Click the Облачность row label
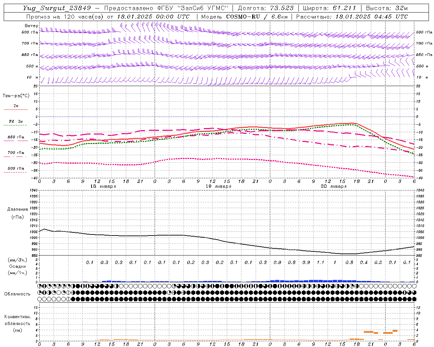 pyautogui.click(x=17, y=294)
